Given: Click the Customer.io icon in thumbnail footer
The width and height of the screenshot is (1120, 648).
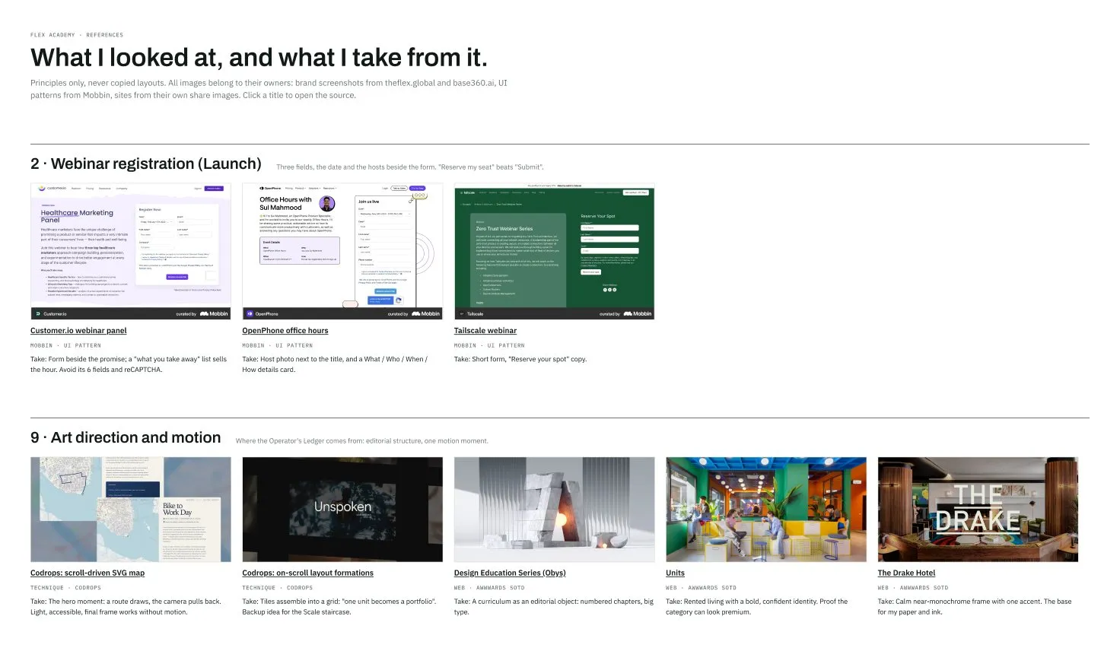Looking at the screenshot, I should [x=37, y=314].
